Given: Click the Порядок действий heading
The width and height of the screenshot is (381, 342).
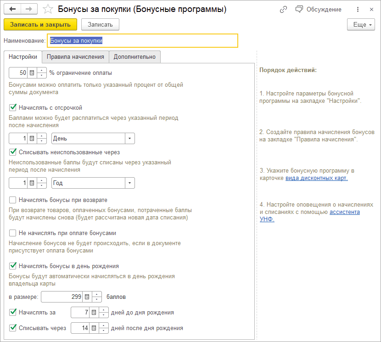Looking at the screenshot, I should 288,70.
